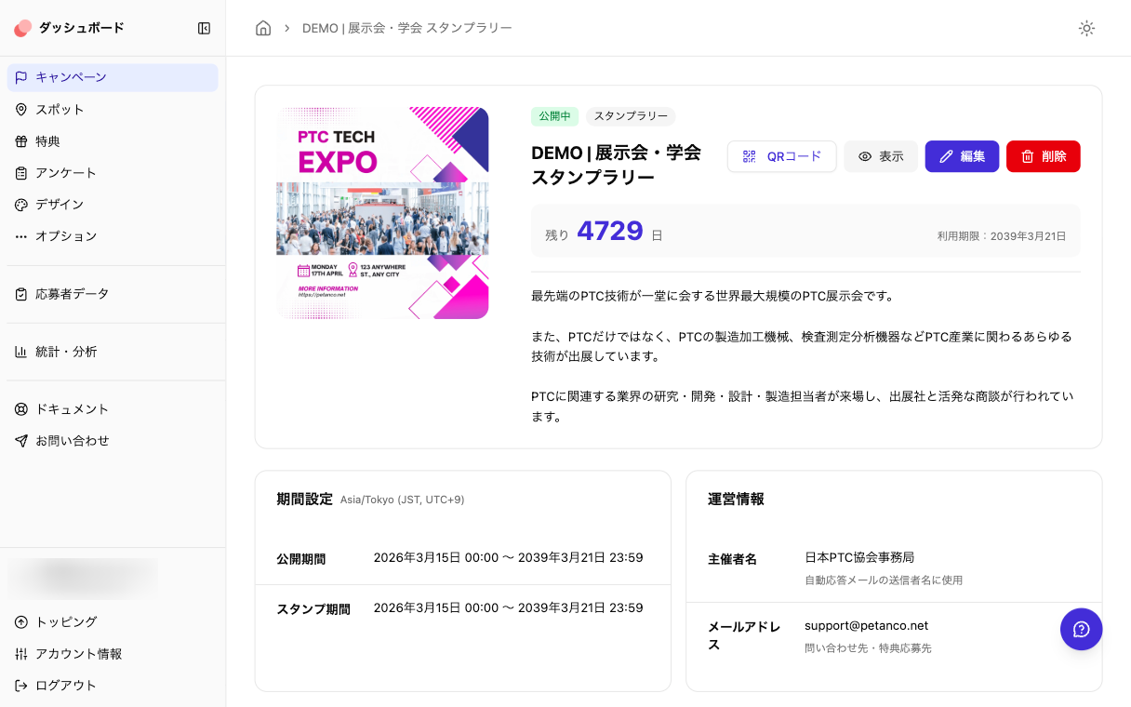Open 応募者データ in sidebar
Image resolution: width=1131 pixels, height=707 pixels.
tap(113, 294)
